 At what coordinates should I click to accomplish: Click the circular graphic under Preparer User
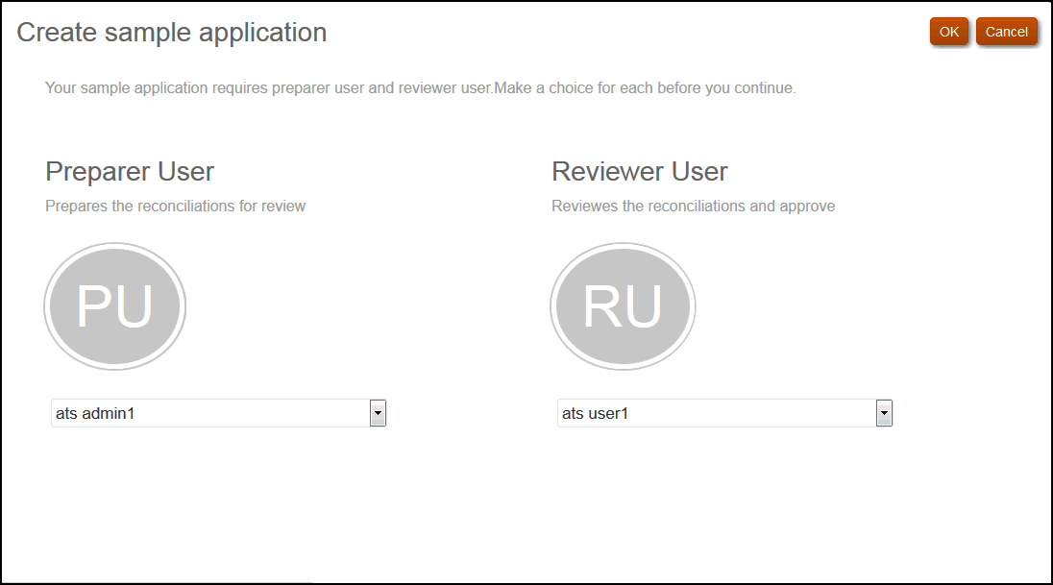coord(114,306)
